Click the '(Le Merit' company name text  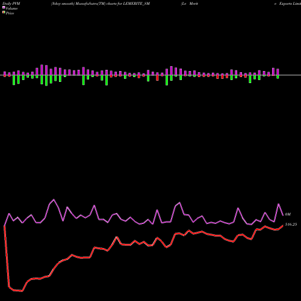190,4
